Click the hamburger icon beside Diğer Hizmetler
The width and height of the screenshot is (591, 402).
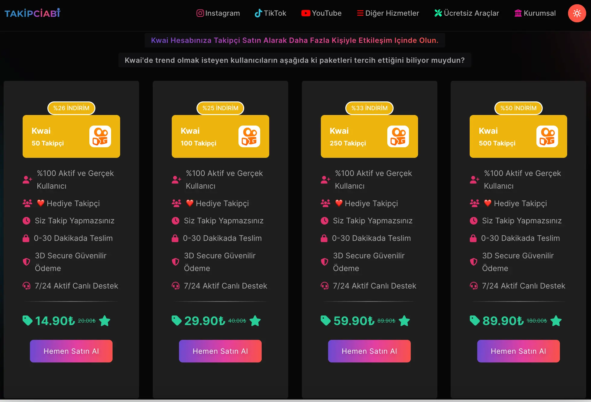360,13
